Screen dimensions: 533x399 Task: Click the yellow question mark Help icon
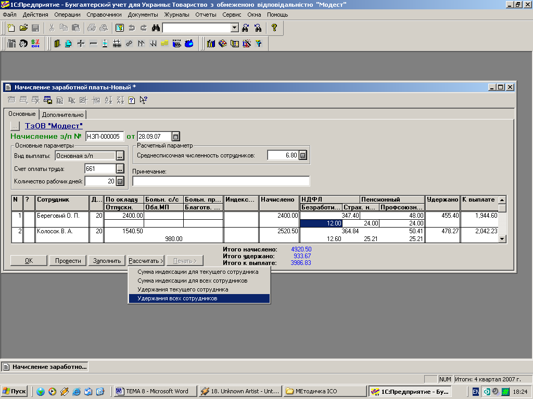pyautogui.click(x=274, y=28)
